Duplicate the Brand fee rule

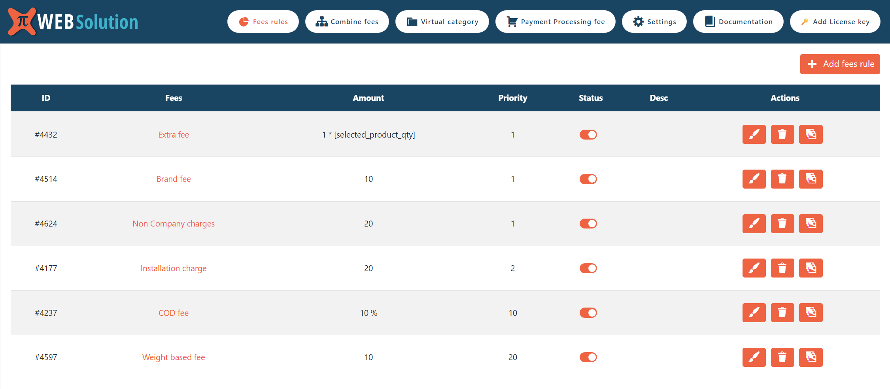811,179
